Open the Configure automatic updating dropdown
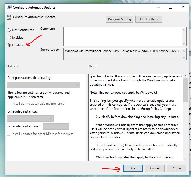191x177 pixels. click(x=43, y=85)
